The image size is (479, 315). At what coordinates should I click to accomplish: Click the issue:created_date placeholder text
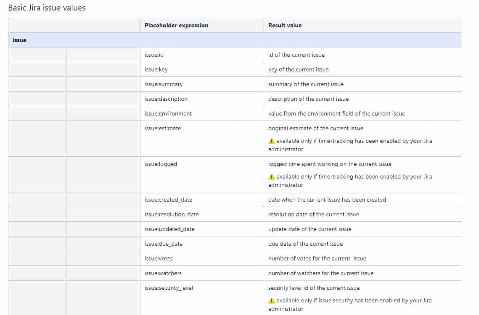[x=168, y=199]
